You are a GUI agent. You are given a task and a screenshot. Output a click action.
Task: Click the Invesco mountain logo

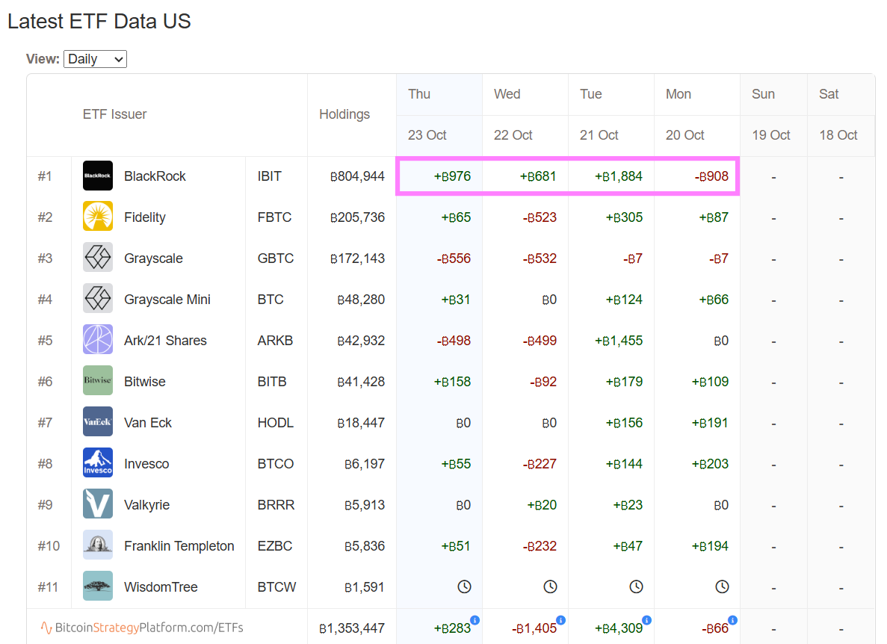(98, 464)
